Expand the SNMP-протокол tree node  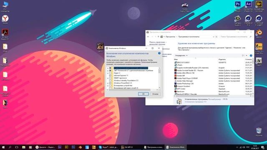pos(108,78)
